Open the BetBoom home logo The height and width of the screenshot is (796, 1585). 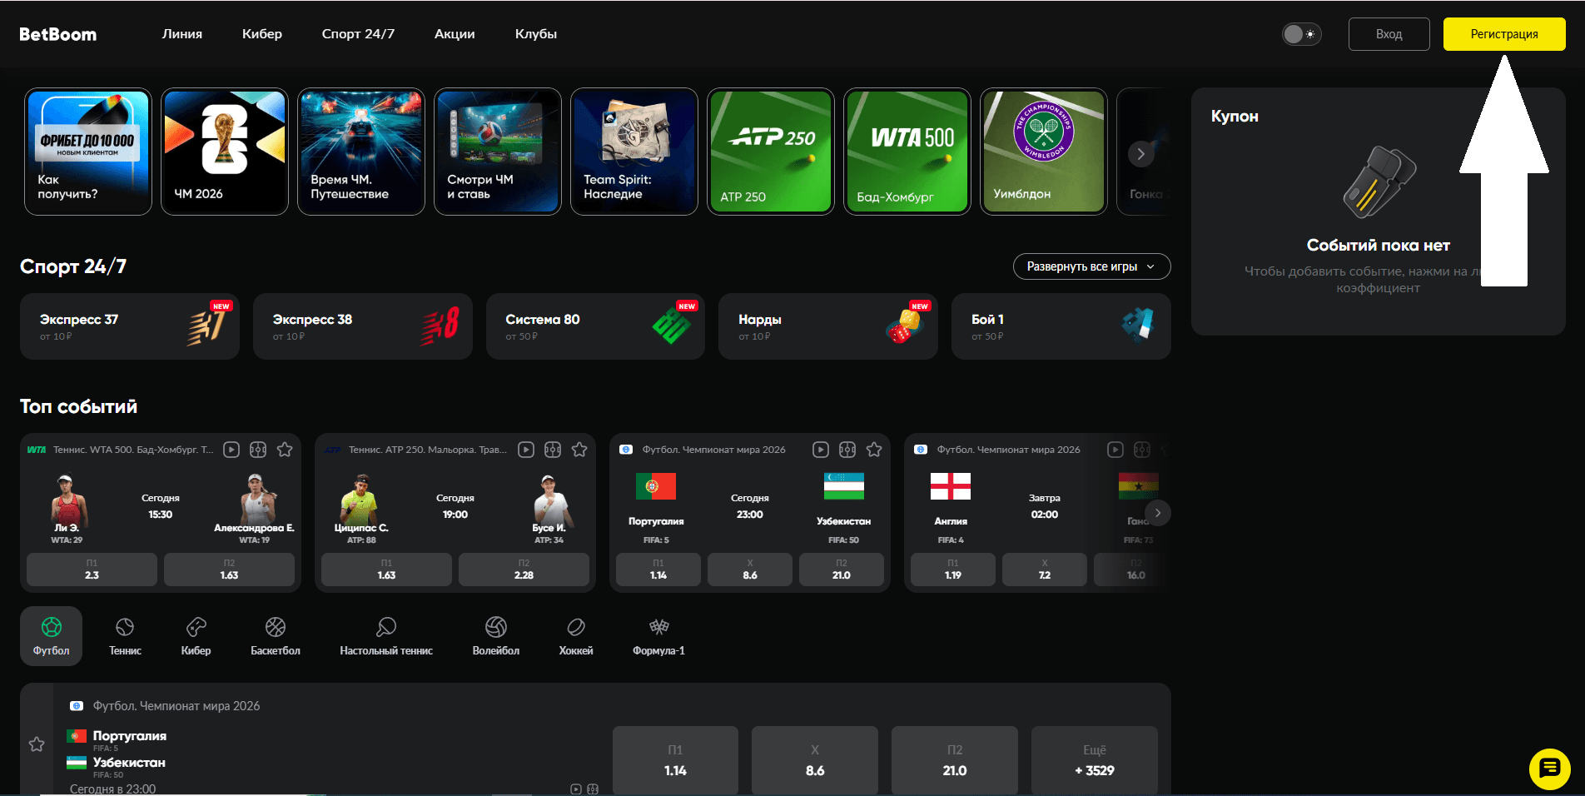[x=58, y=34]
